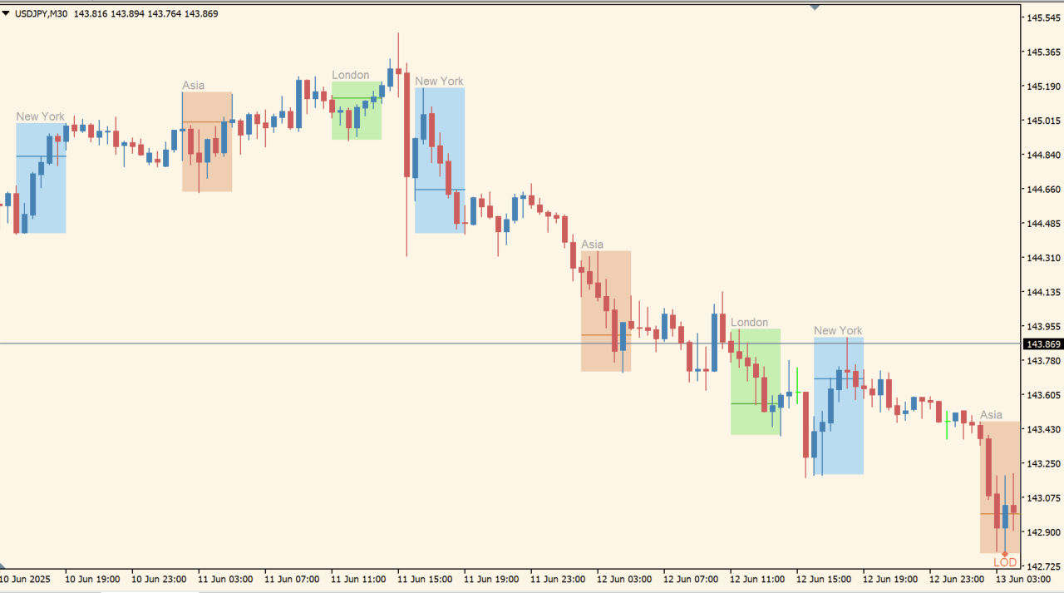The image size is (1064, 593).
Task: Click the 143.955 price axis label
Action: [x=1042, y=327]
